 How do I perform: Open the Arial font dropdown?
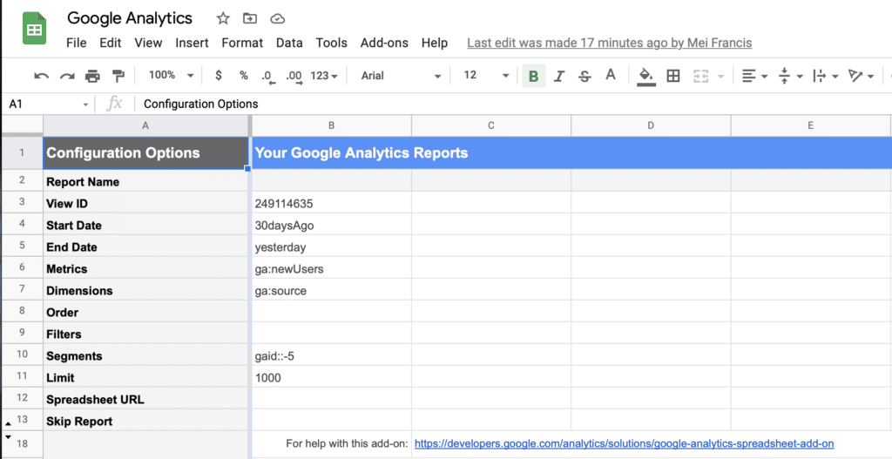(401, 76)
